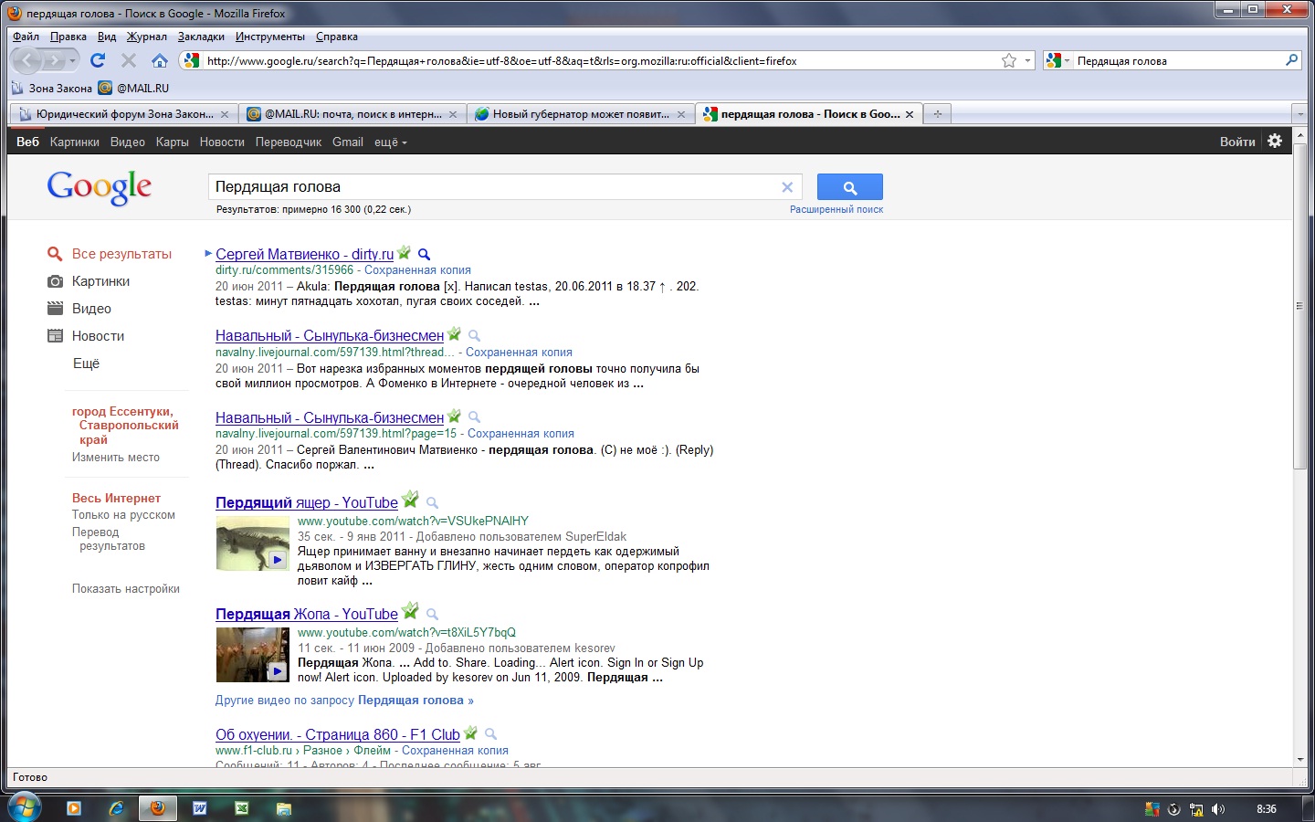Open Сохраненная копия for dirty.ru result
1315x822 pixels.
[x=417, y=270]
